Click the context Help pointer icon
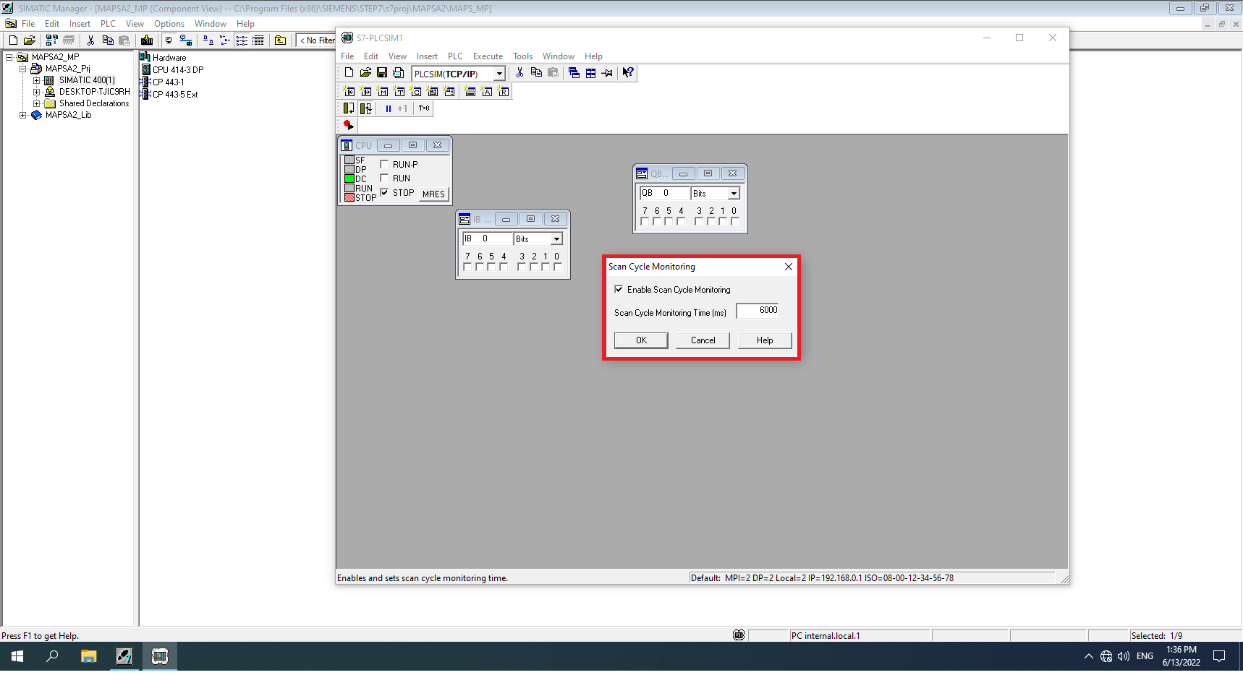1243x675 pixels. tap(627, 73)
